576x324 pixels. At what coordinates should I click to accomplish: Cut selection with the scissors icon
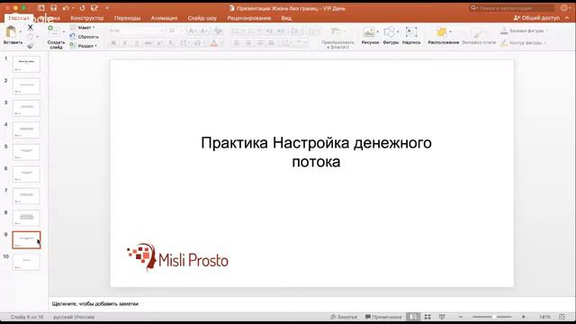coord(31,27)
